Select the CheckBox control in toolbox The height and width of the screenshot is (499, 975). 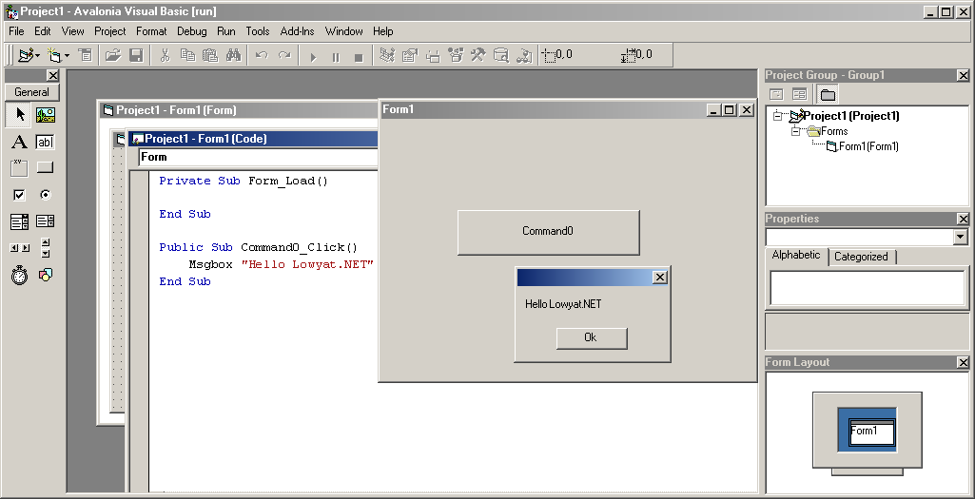click(x=19, y=195)
